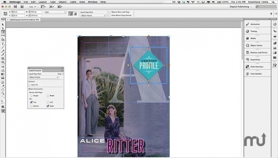Select the Direct Selection tool
The image size is (278, 158).
click(3, 28)
